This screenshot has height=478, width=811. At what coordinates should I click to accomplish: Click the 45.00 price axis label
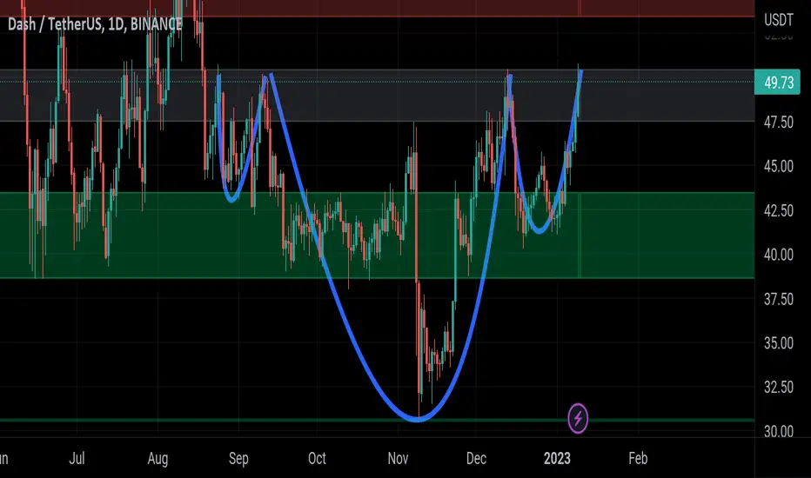click(779, 166)
